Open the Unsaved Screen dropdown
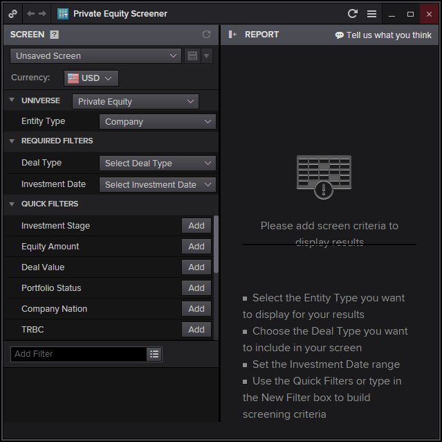 (x=95, y=56)
